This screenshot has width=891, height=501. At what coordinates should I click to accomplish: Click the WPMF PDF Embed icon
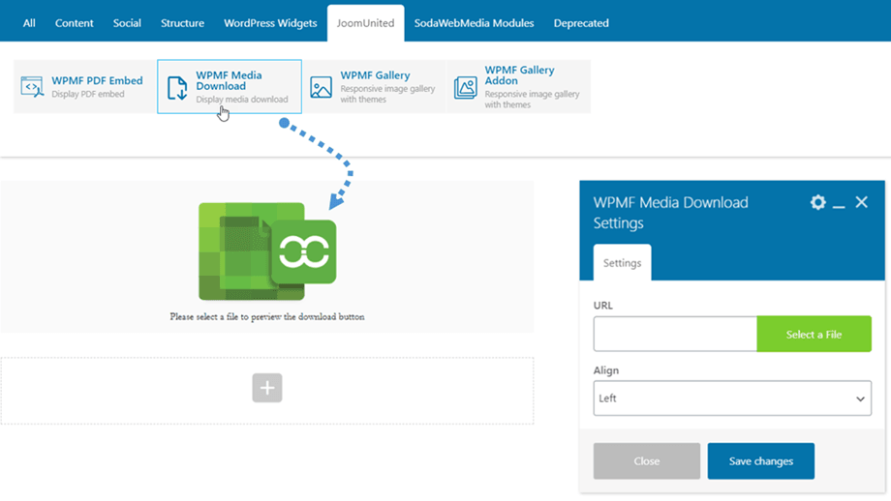(32, 87)
